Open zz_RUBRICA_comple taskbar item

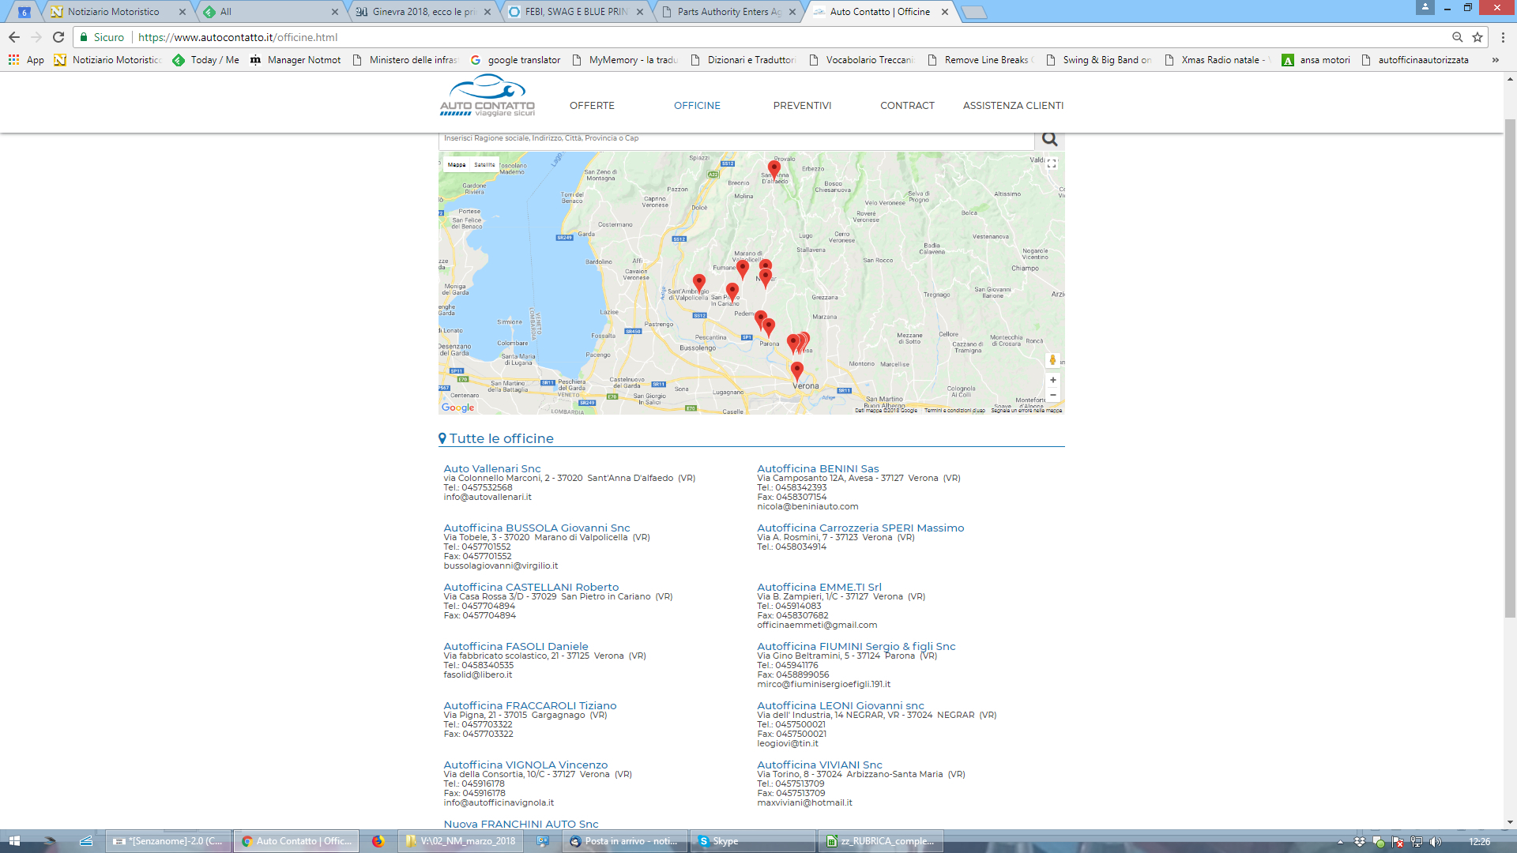881,842
